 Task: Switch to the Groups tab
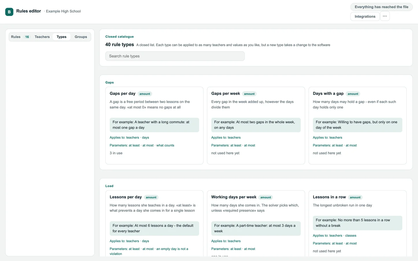pyautogui.click(x=81, y=37)
